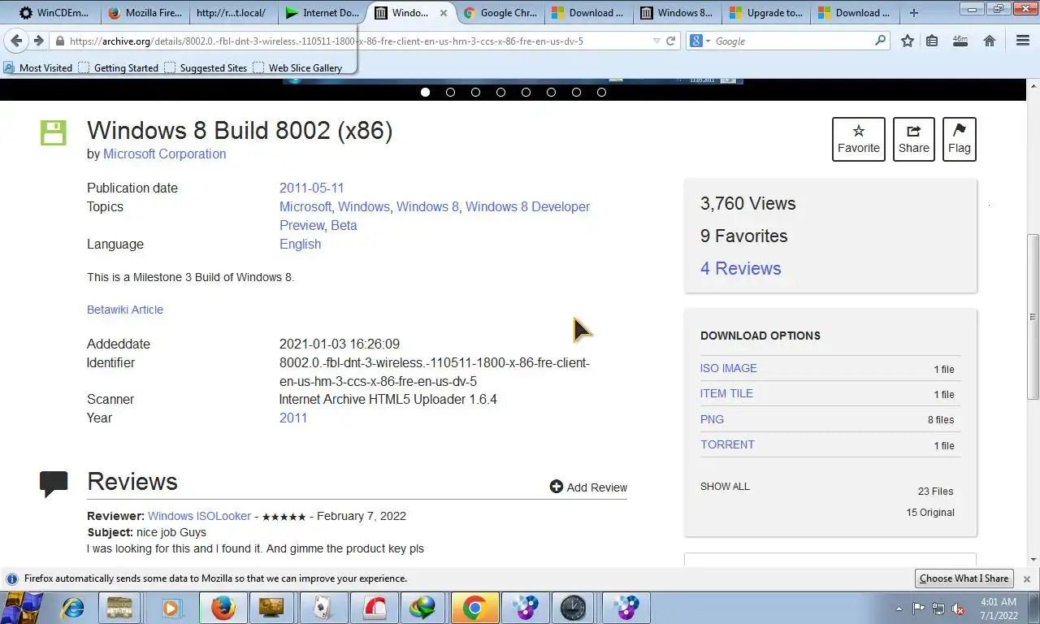Image resolution: width=1040 pixels, height=624 pixels.
Task: Select the first filled carousel dot
Action: 425,92
